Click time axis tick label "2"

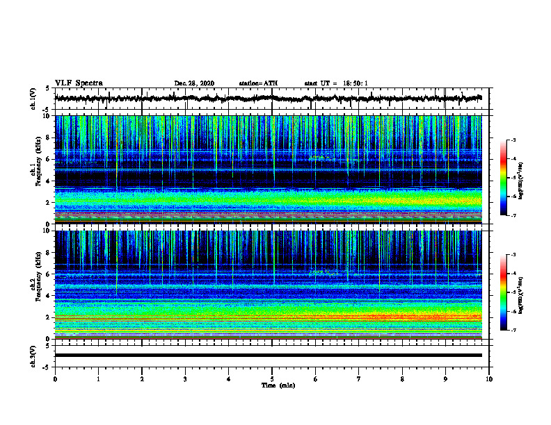[x=142, y=379]
